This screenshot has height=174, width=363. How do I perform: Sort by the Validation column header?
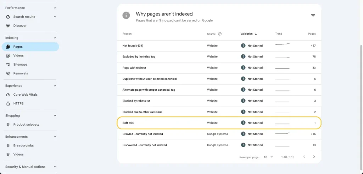point(249,34)
